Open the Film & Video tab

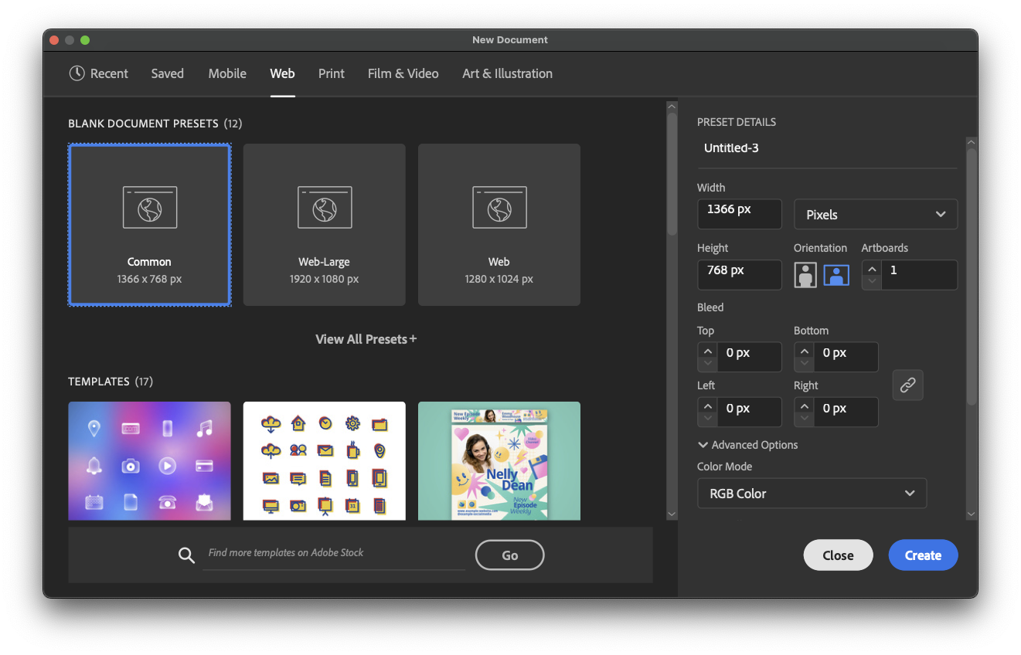(x=403, y=73)
